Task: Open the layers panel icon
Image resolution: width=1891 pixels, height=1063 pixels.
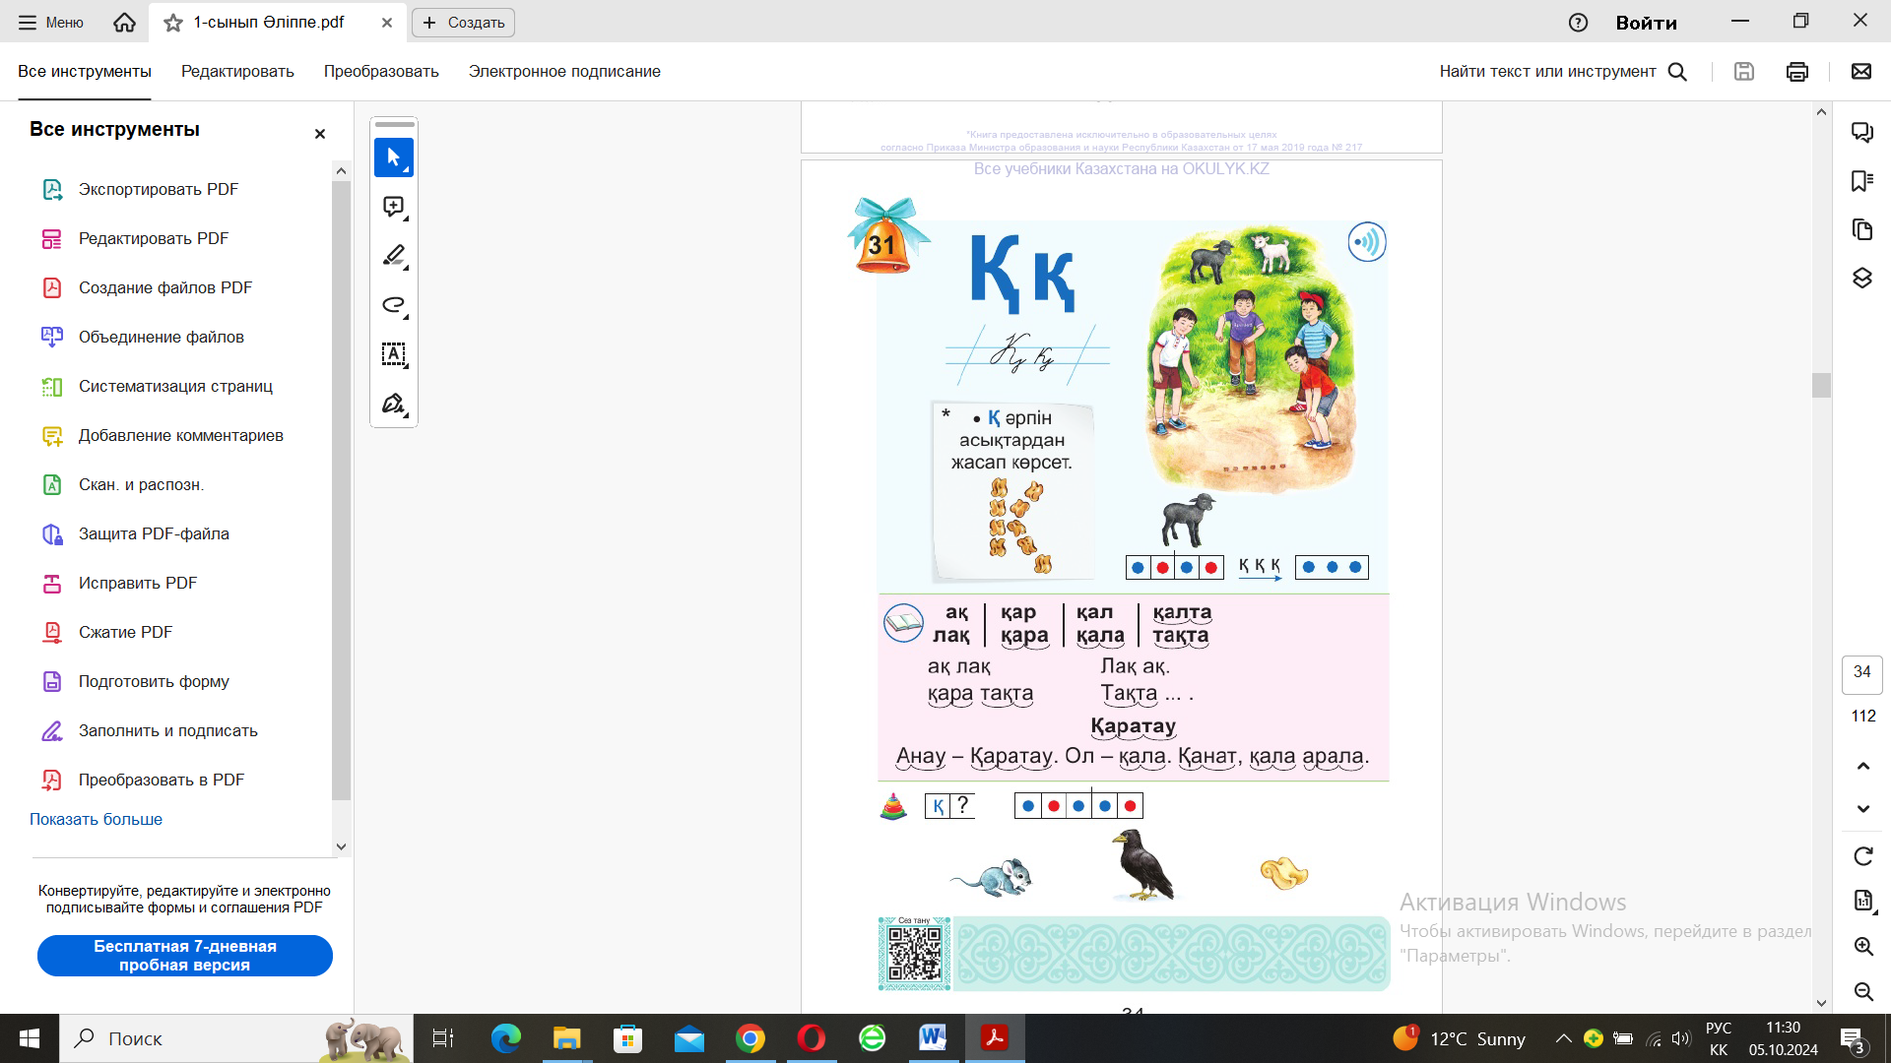Action: coord(1861,279)
